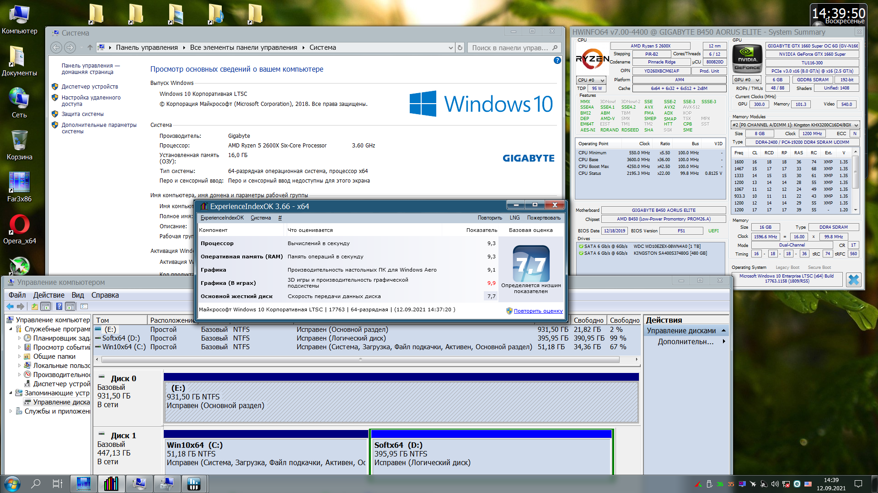Open volume speaker tray icon
This screenshot has width=878, height=493.
pos(775,484)
